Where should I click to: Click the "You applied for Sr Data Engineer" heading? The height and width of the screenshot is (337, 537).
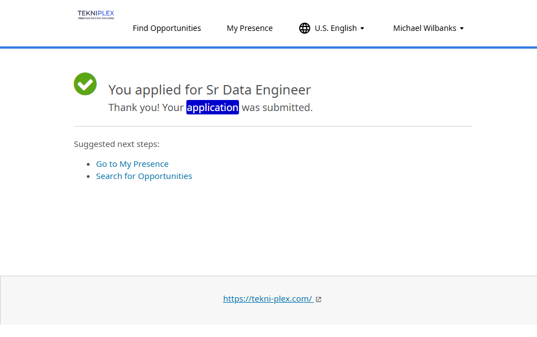tap(210, 89)
